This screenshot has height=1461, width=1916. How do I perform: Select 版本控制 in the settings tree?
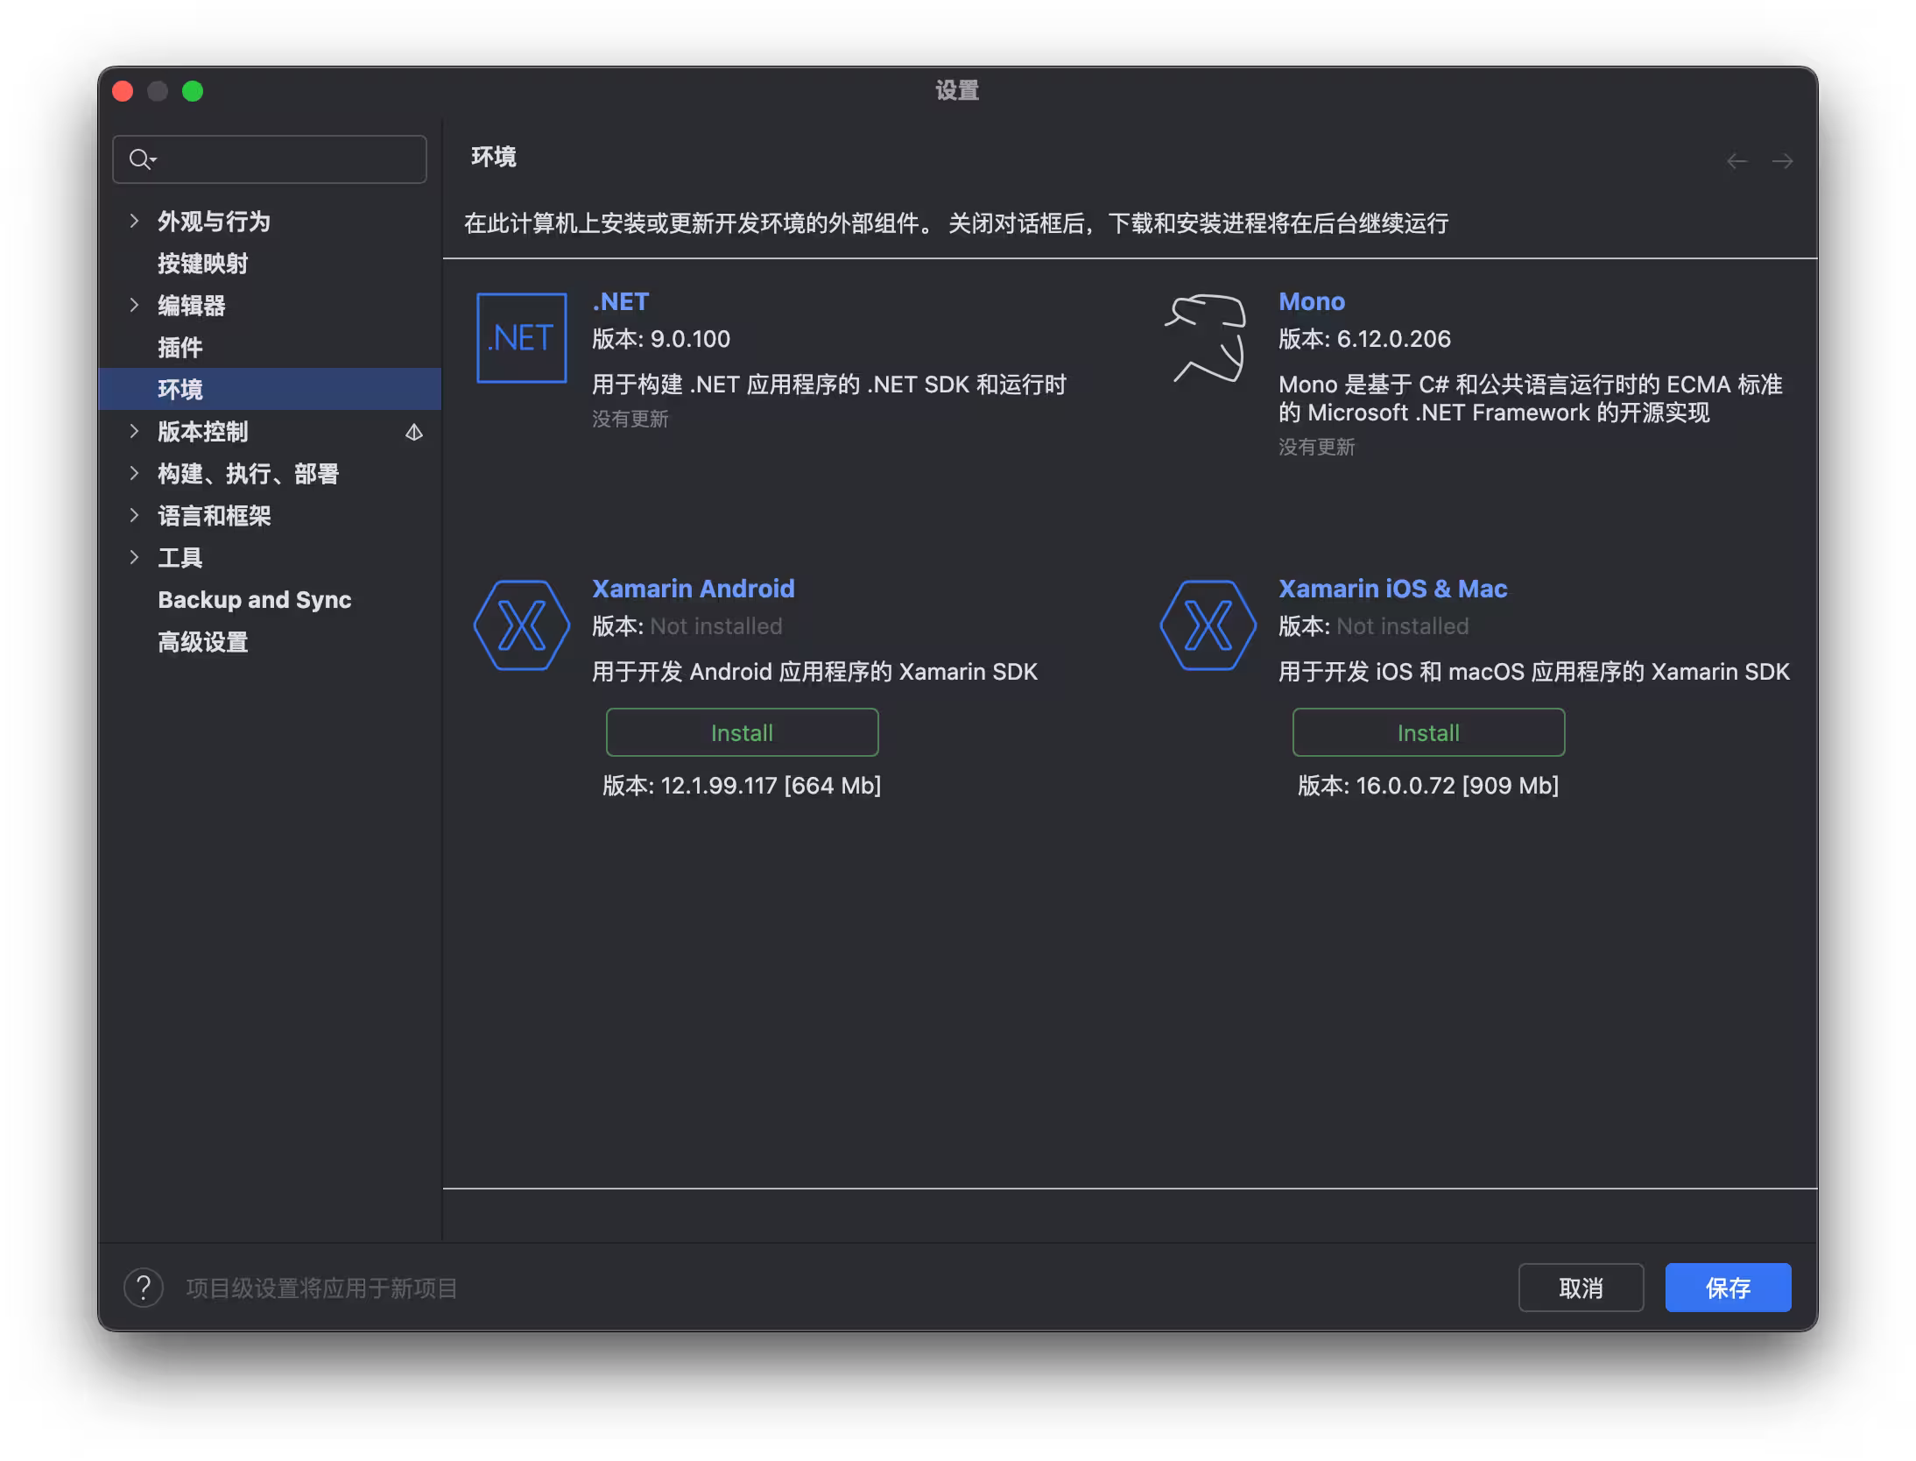(202, 431)
